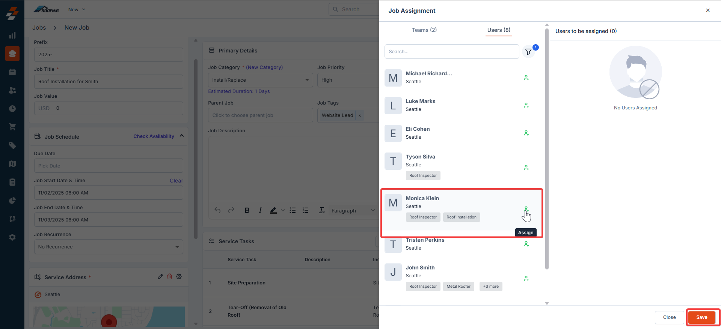
Task: Click the Job End Date field
Action: pyautogui.click(x=109, y=220)
